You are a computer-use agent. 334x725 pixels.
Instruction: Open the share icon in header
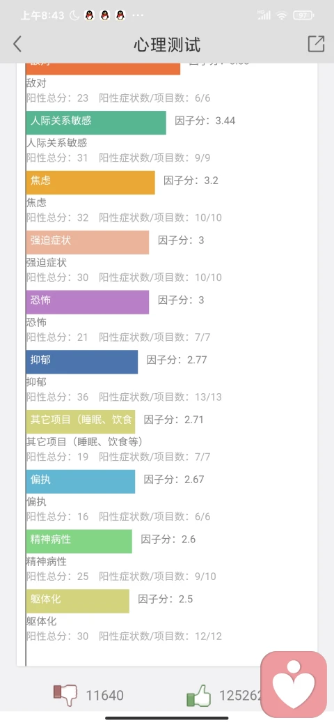(316, 44)
